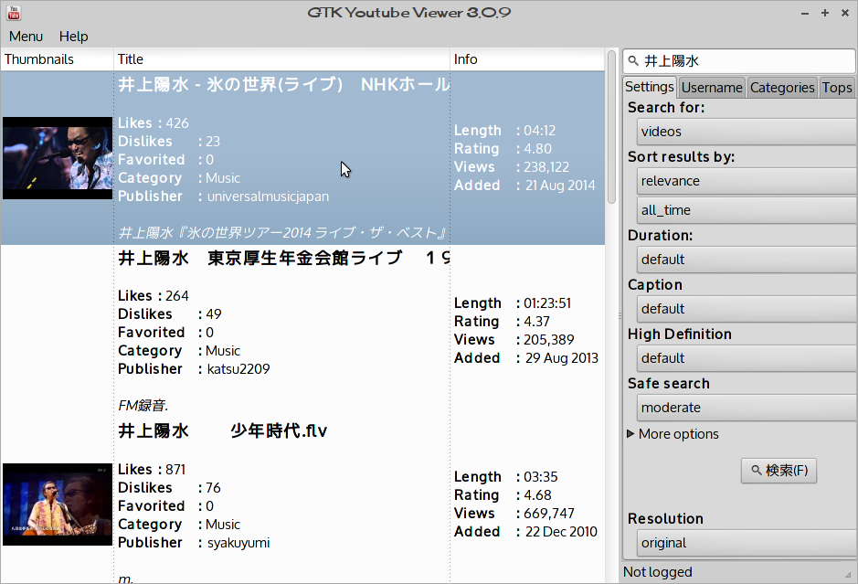The image size is (858, 584).
Task: Open the Resolution 'original' dropdown
Action: tap(747, 543)
